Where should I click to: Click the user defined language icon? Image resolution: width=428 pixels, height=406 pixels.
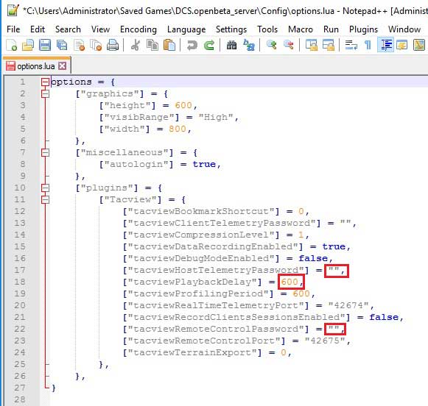click(402, 45)
